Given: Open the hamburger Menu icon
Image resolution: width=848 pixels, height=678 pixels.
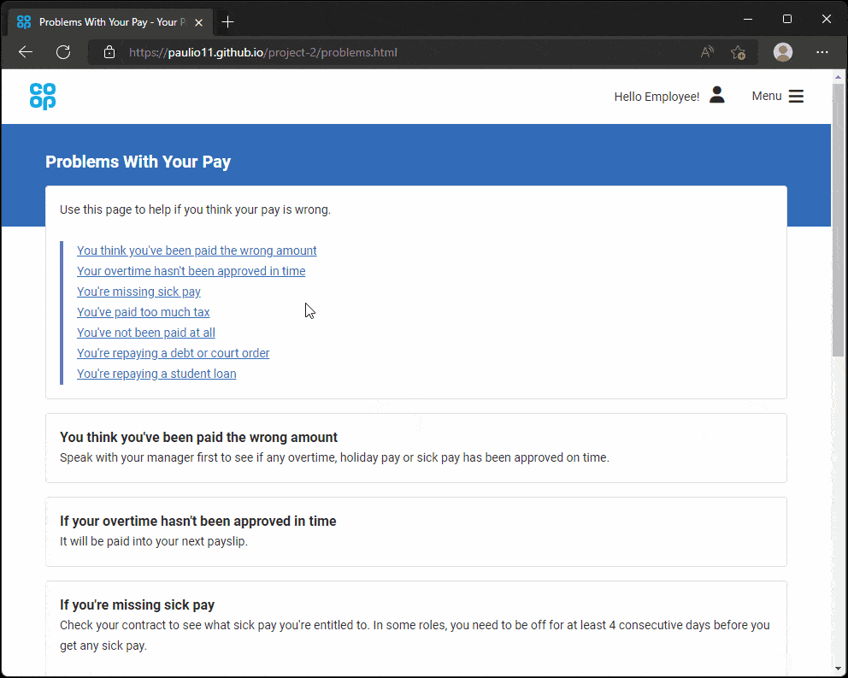Looking at the screenshot, I should click(796, 97).
